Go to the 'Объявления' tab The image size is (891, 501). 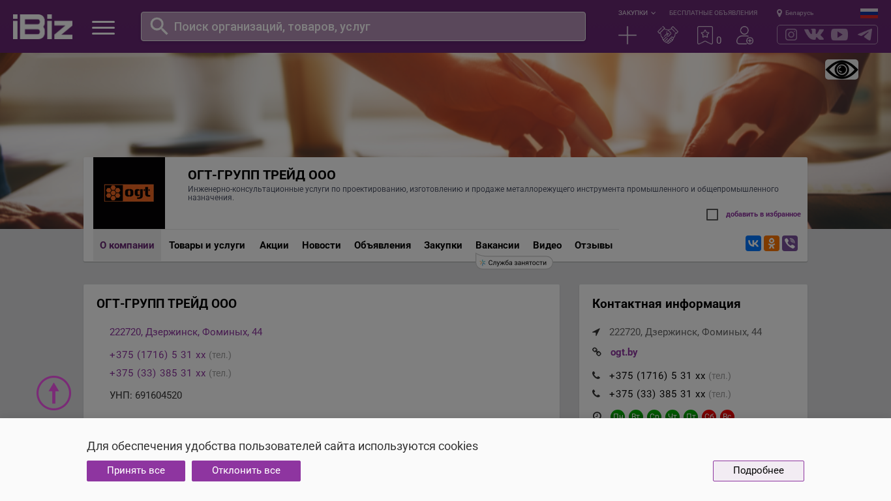coord(382,245)
